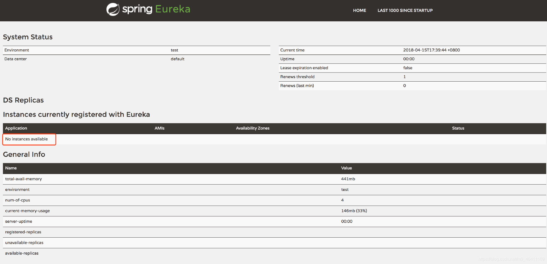This screenshot has width=547, height=264.
Task: Click the Data center label
Action: point(15,59)
